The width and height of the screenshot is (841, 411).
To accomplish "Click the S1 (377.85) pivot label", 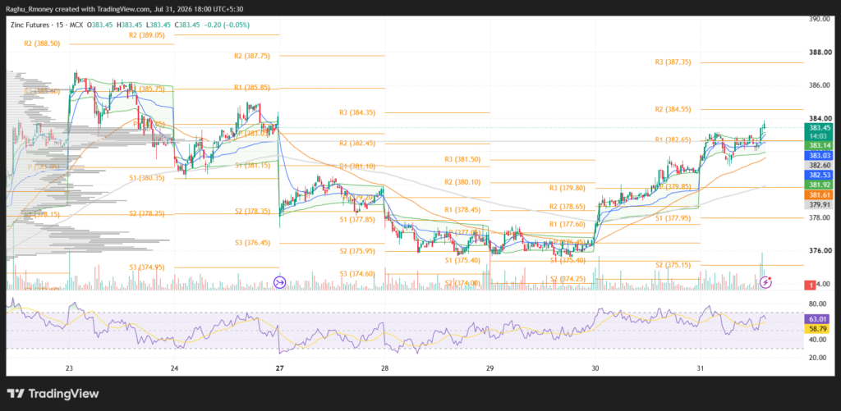I will click(357, 219).
